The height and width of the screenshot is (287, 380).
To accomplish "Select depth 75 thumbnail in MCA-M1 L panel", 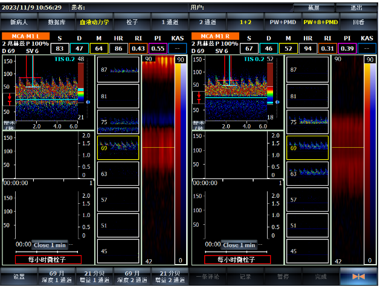I will (x=118, y=122).
